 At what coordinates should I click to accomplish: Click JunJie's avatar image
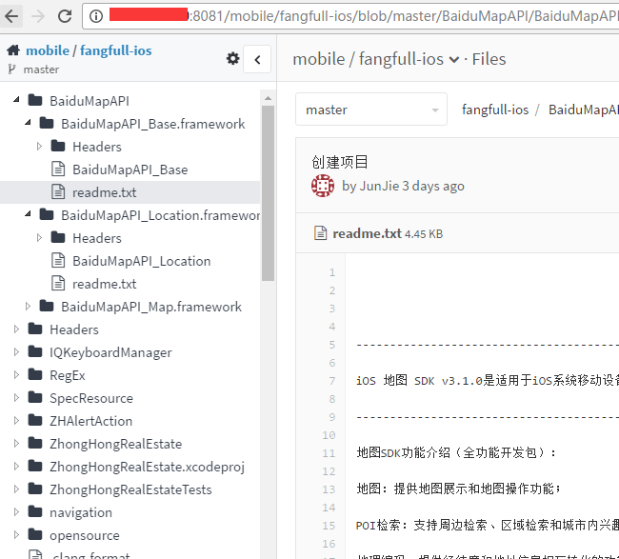coord(323,186)
